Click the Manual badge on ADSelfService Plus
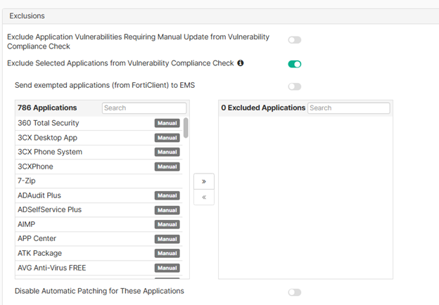Viewport: 439px width, 305px height. tap(167, 210)
